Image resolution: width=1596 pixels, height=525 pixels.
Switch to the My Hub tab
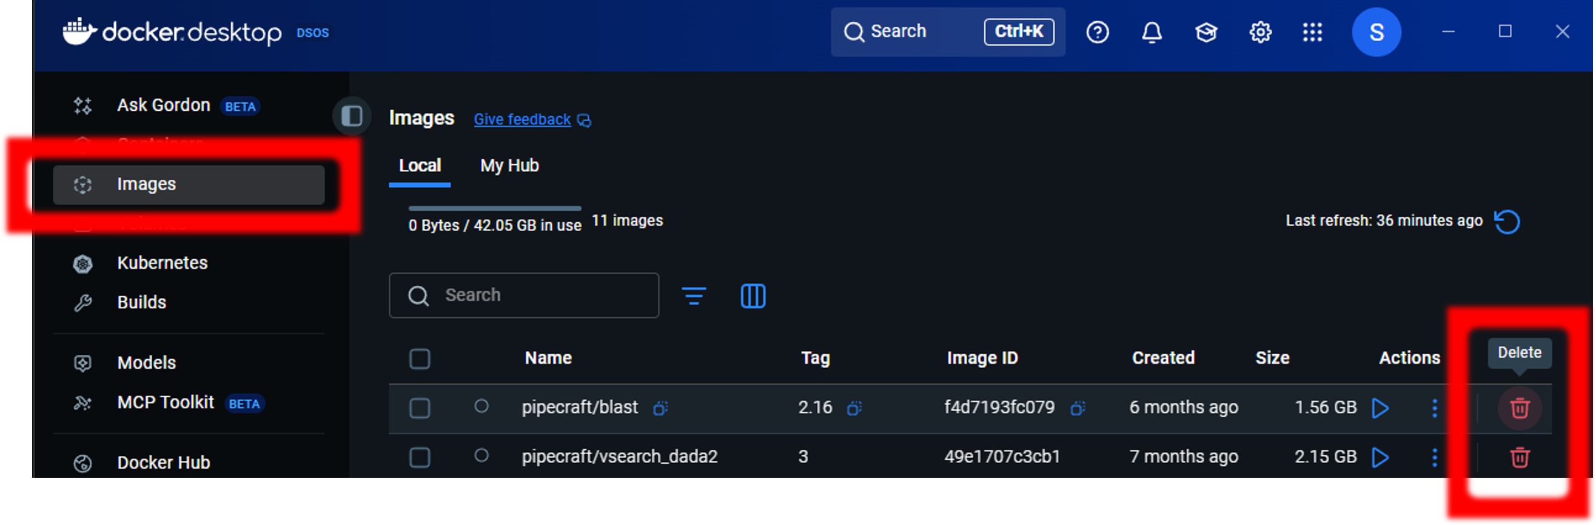click(509, 166)
